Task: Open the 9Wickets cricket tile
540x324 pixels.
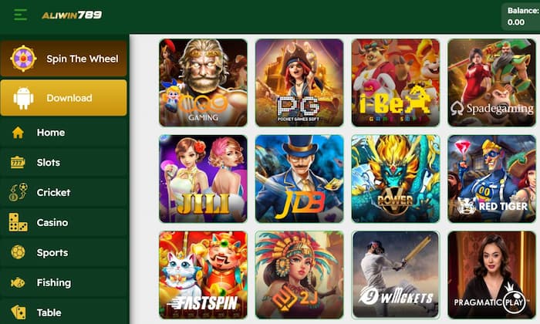Action: pyautogui.click(x=395, y=275)
